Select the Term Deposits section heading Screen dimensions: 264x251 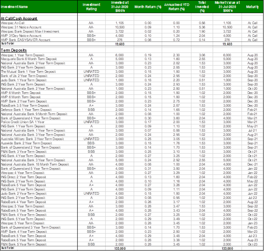tap(14, 50)
